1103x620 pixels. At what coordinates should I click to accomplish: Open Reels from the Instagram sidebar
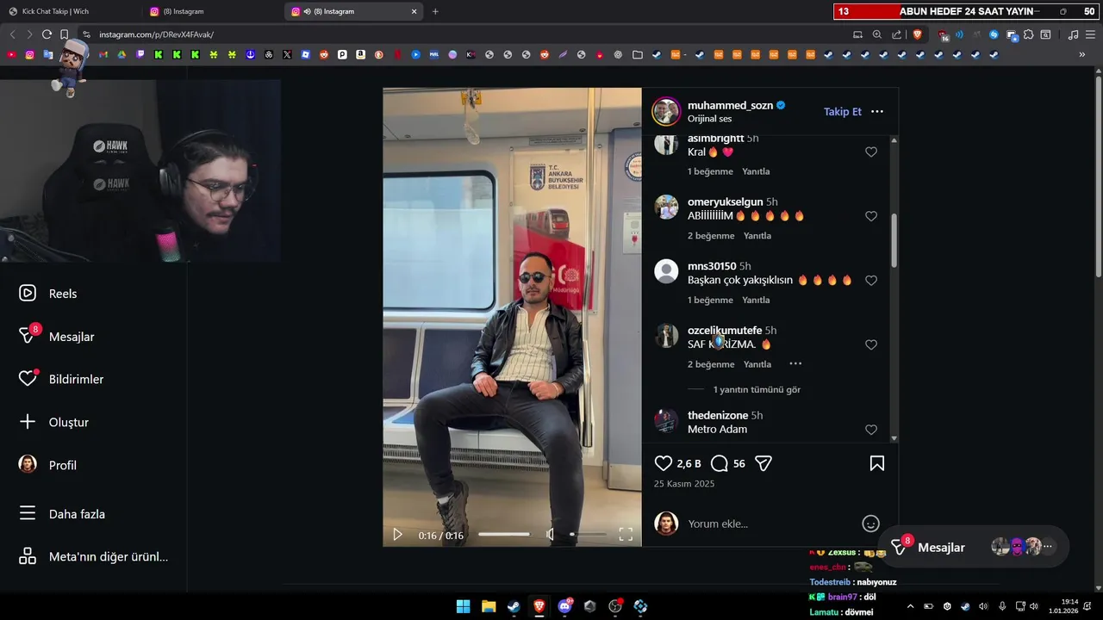[48, 294]
